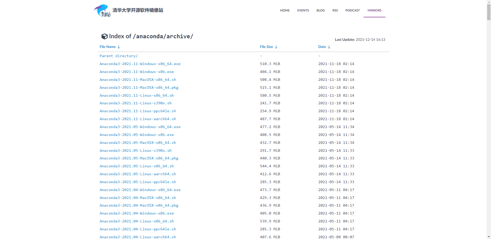
Task: Download Anaconda3-2021.04-Linux-x86_64.sh
Action: tap(137, 221)
